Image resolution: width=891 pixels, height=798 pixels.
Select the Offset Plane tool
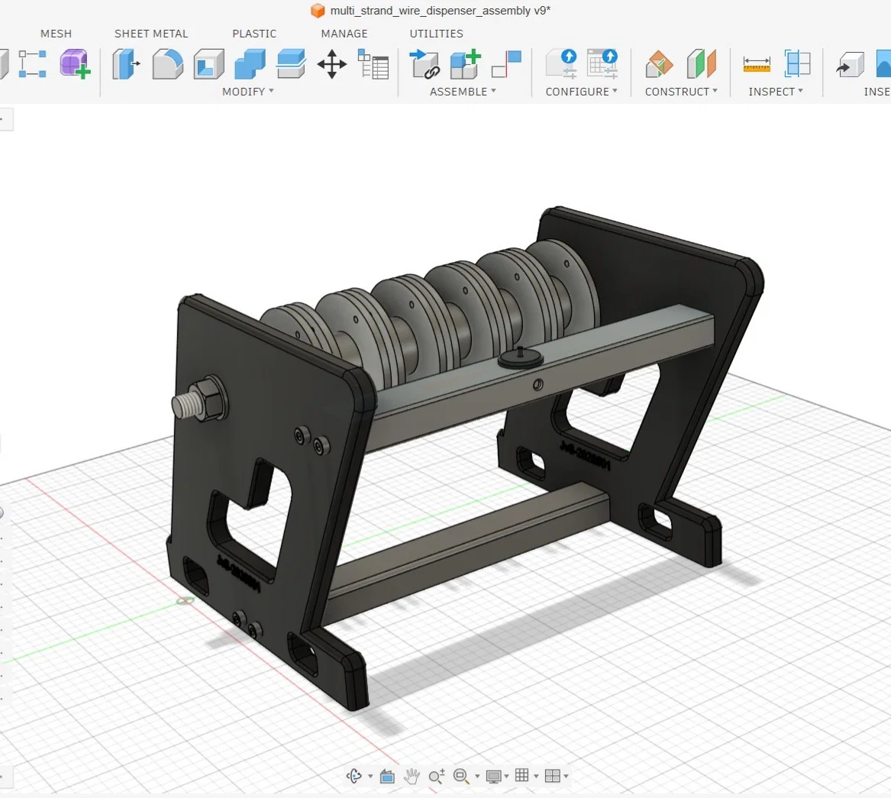click(659, 63)
